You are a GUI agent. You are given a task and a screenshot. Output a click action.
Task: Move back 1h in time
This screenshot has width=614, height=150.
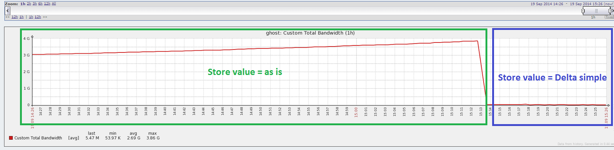[21, 17]
